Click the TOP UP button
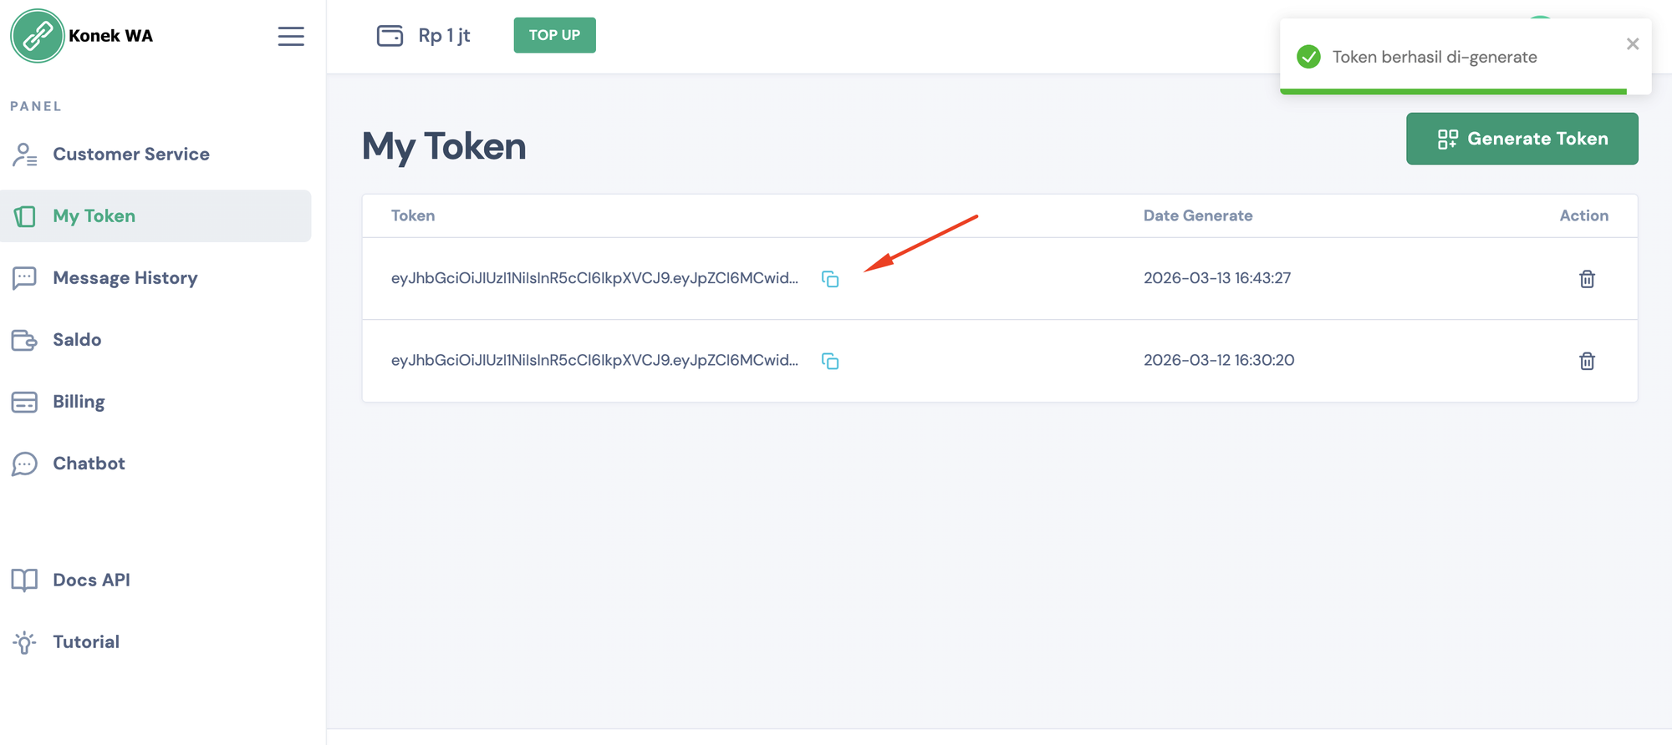Screen dimensions: 1672x745 (554, 35)
